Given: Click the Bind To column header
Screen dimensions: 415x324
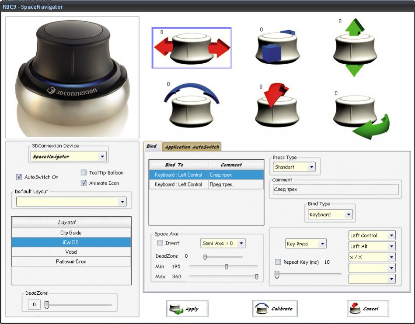Looking at the screenshot, I should tap(179, 165).
